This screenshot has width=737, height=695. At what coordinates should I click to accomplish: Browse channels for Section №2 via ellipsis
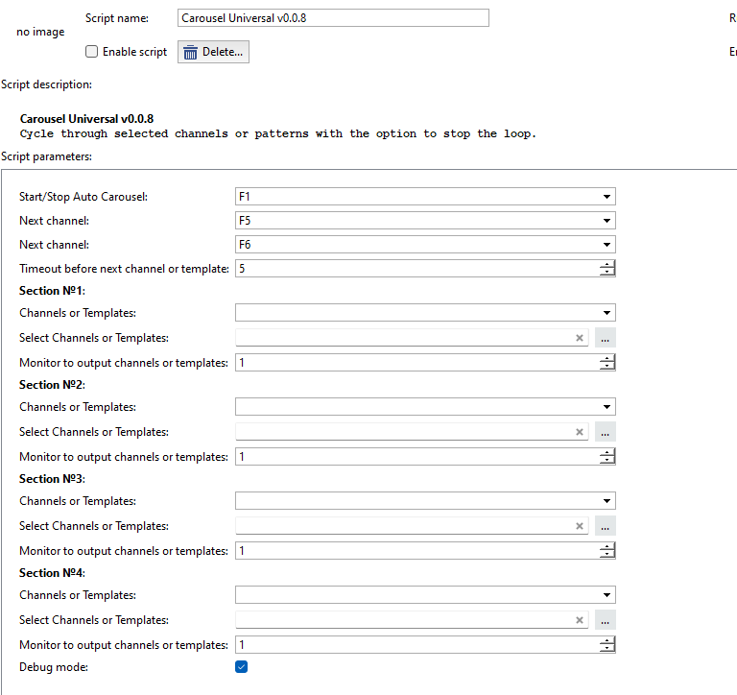[605, 432]
